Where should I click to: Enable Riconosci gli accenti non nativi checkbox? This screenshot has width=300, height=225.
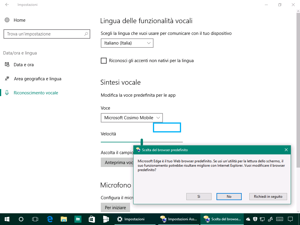(x=104, y=61)
